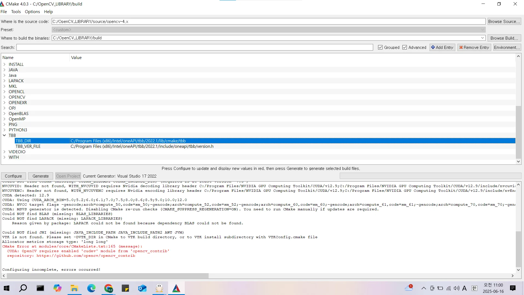Image resolution: width=524 pixels, height=295 pixels.
Task: Click the Generate button
Action: click(41, 176)
